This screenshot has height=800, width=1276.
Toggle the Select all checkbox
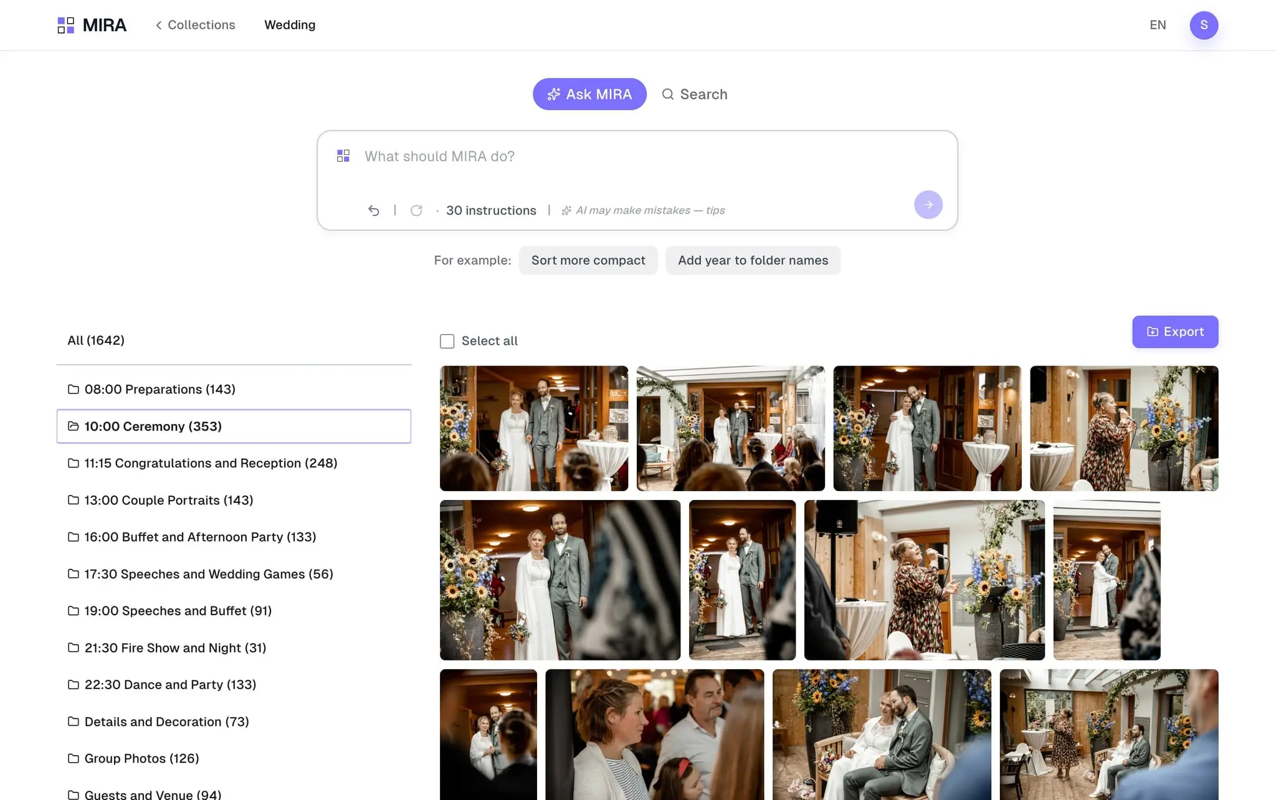(x=447, y=341)
